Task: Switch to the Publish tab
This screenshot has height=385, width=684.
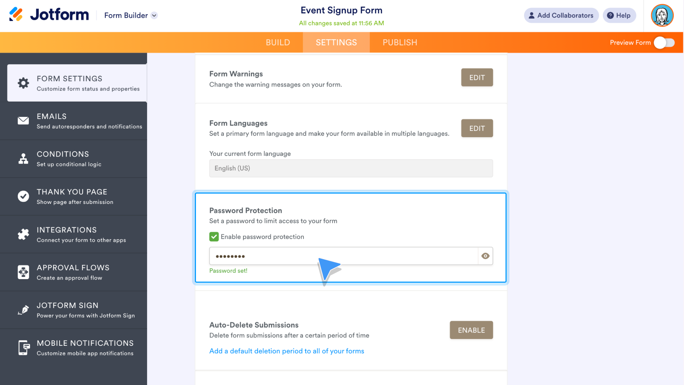Action: pos(400,42)
